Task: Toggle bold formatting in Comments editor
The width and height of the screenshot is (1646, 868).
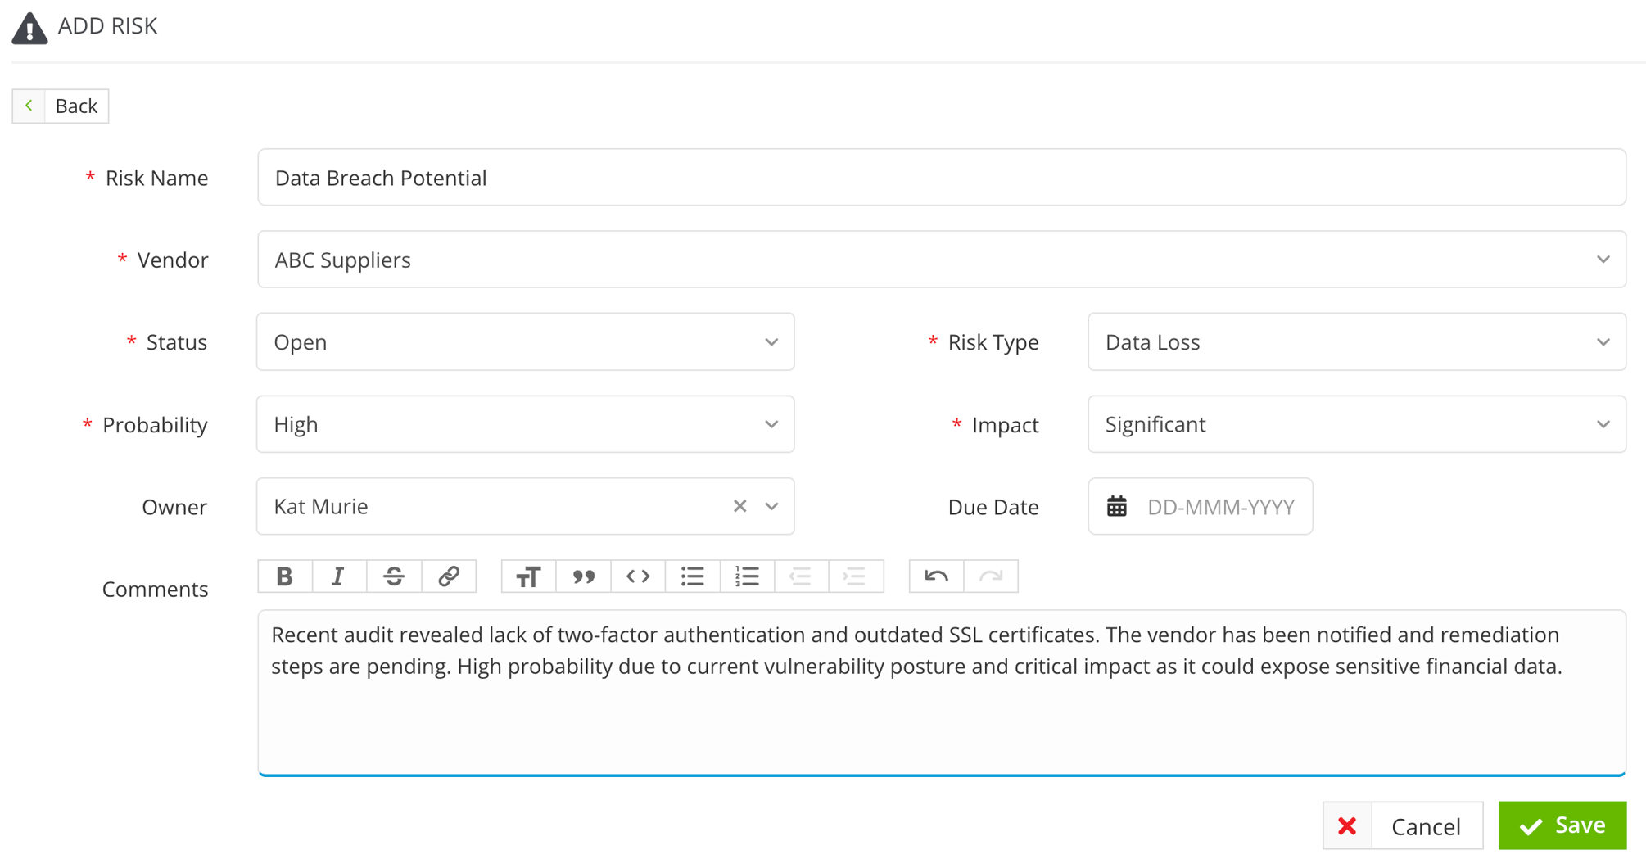Action: [x=284, y=576]
